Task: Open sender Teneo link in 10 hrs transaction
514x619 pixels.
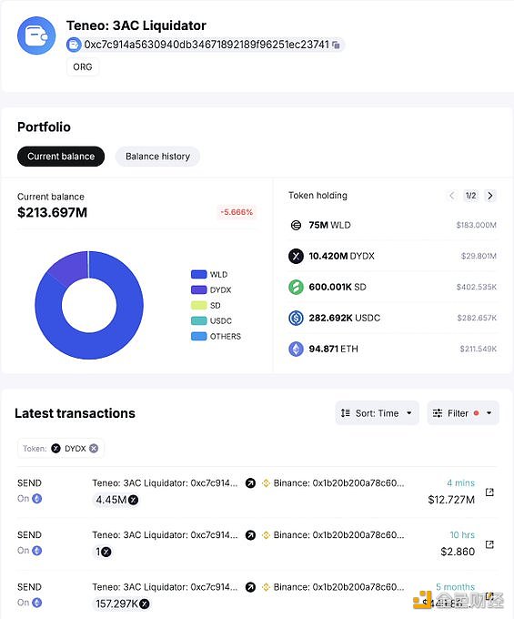Action: coord(165,535)
